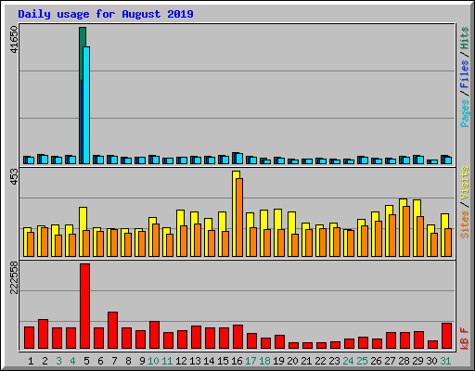The height and width of the screenshot is (371, 475).
Task: Click day label 24 on the axis
Action: 348,361
